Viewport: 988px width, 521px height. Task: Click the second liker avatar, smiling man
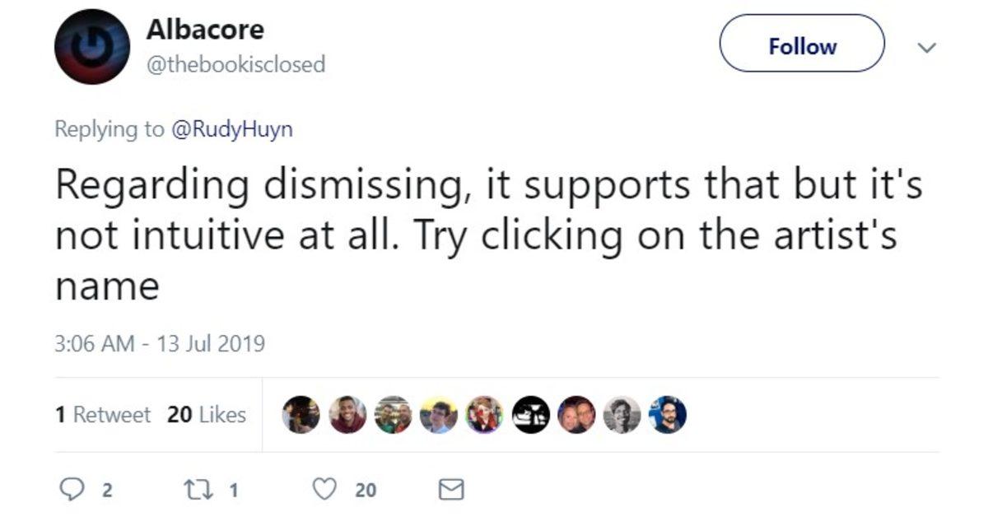coord(347,415)
